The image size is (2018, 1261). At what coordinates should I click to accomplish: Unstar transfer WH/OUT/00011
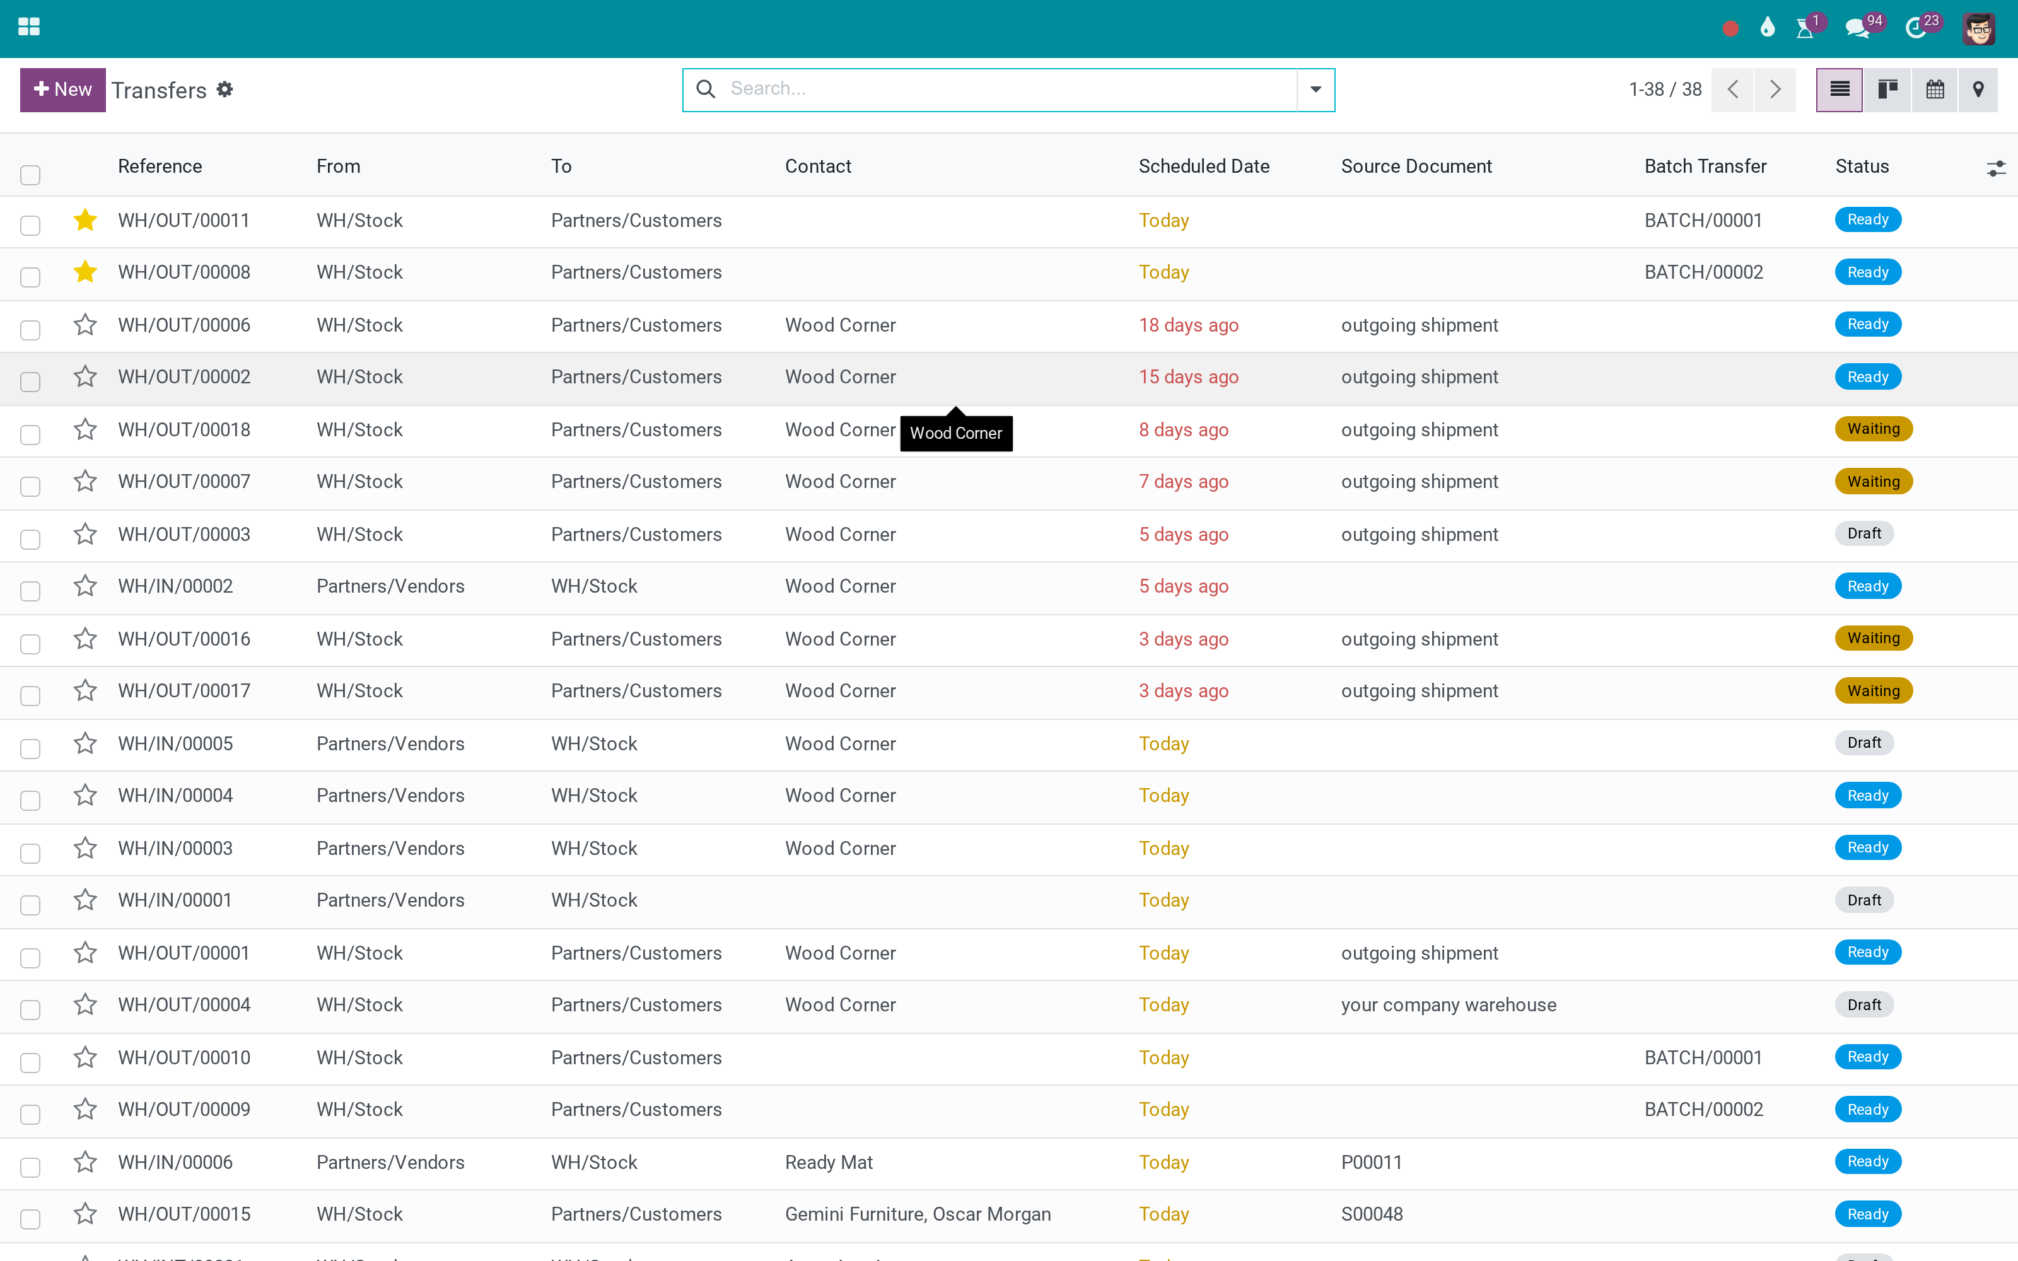click(85, 220)
